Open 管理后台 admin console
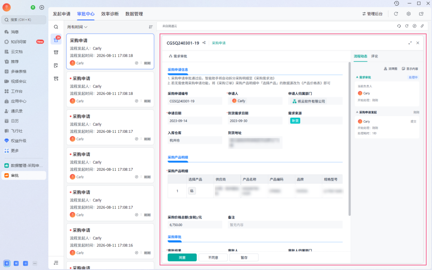The height and width of the screenshot is (270, 432). point(372,14)
